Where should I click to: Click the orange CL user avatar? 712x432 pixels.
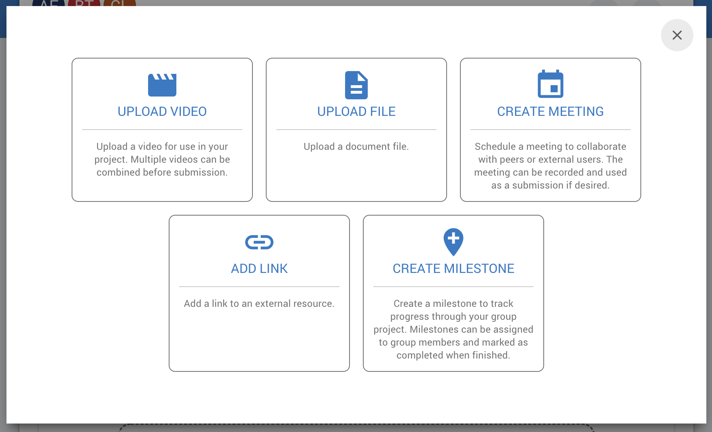[x=120, y=3]
